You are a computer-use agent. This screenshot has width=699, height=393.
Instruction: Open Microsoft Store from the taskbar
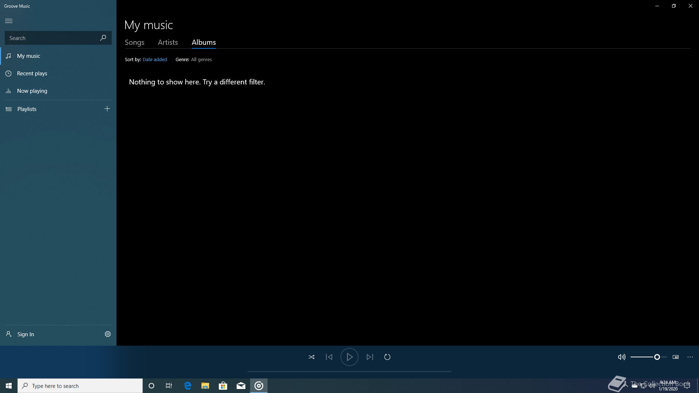click(223, 386)
